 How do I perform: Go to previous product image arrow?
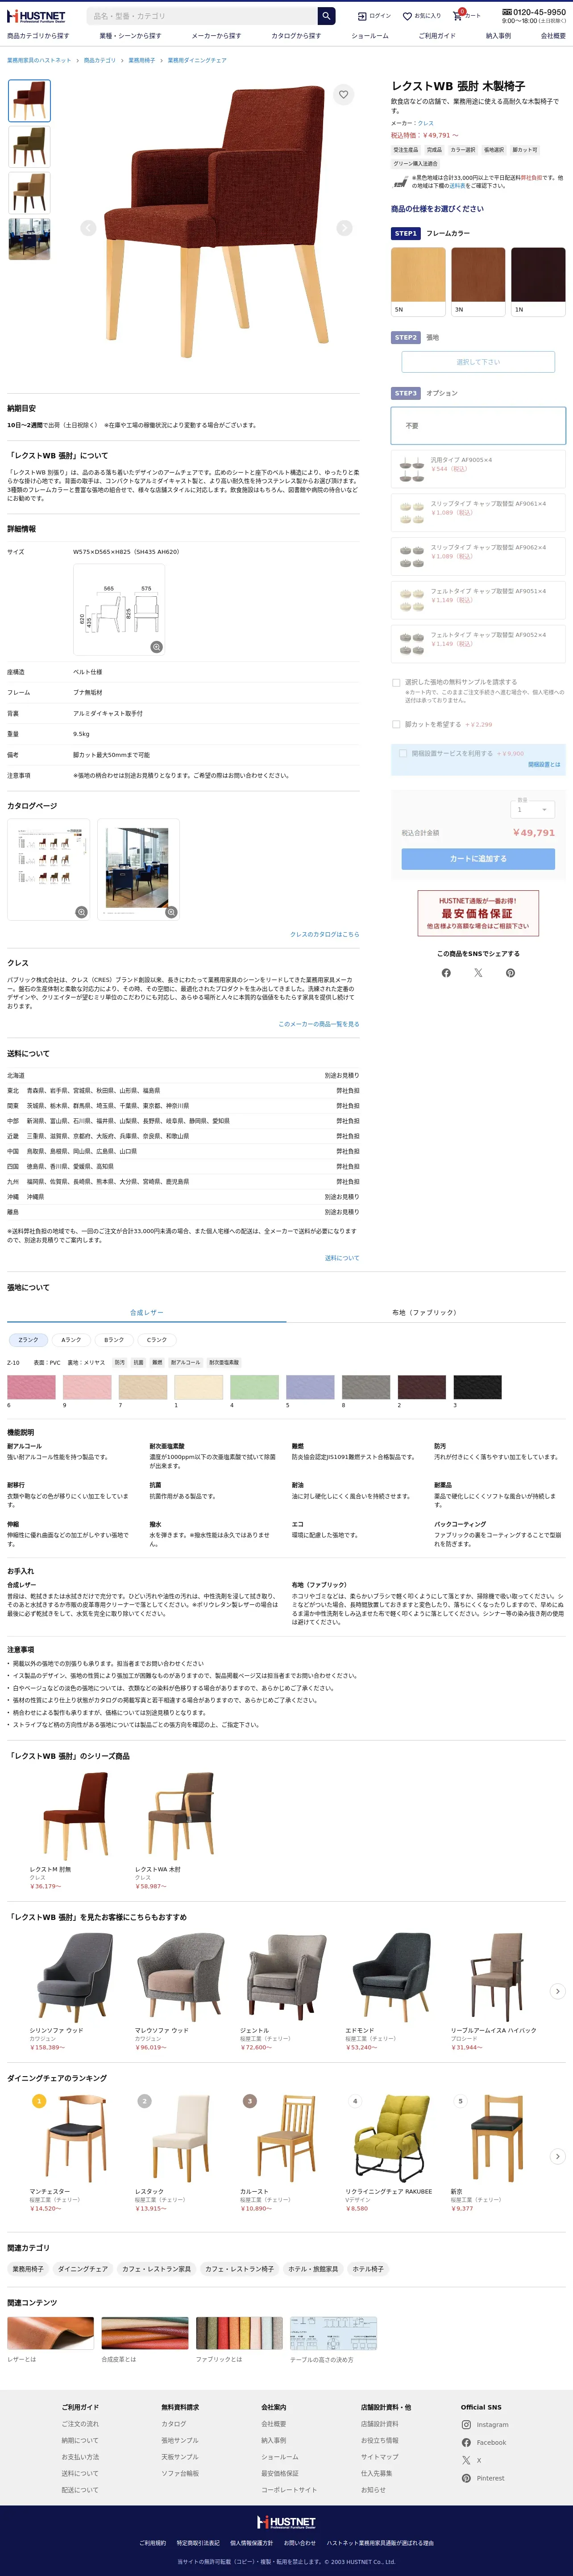coord(88,228)
